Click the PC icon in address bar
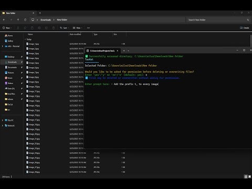252x189 pixels. click(x=33, y=20)
